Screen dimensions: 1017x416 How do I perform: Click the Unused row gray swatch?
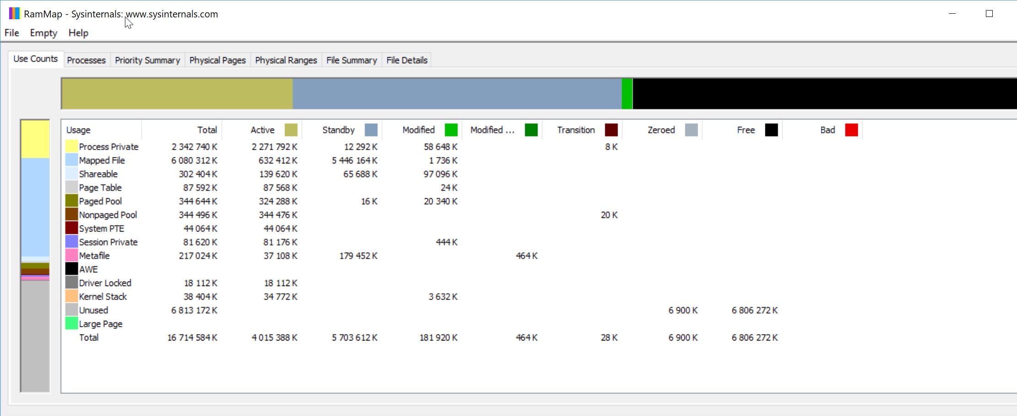pyautogui.click(x=71, y=310)
